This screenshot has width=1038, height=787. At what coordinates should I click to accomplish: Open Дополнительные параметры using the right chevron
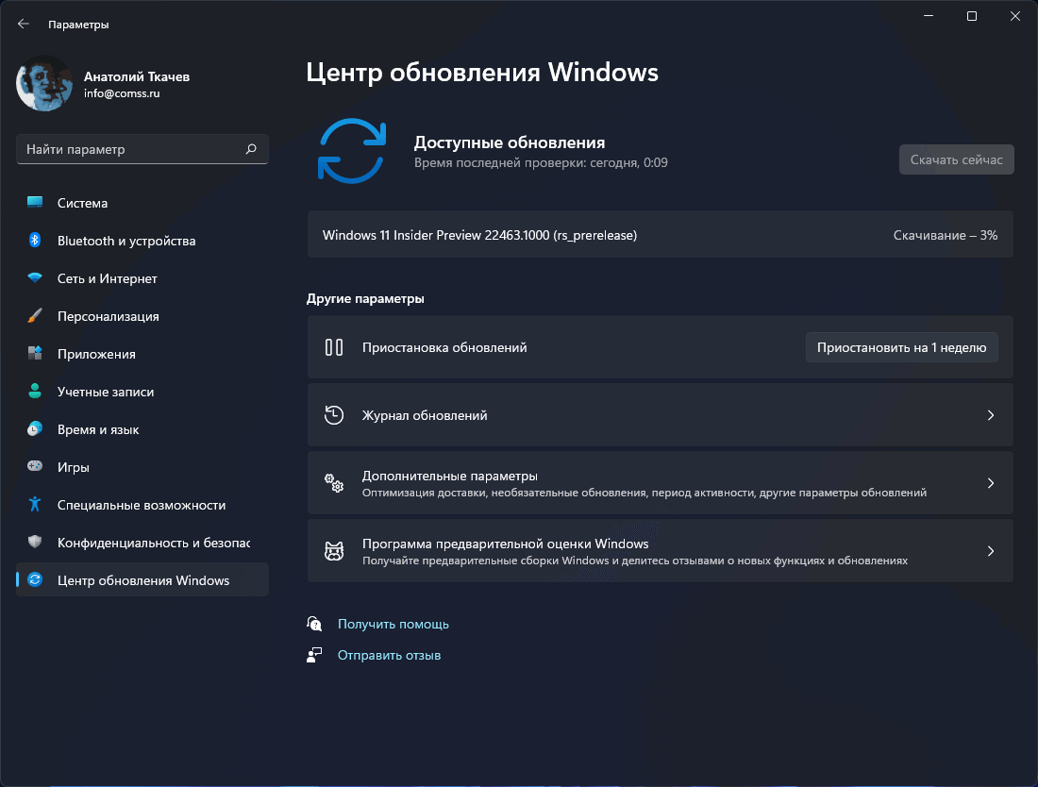[990, 483]
